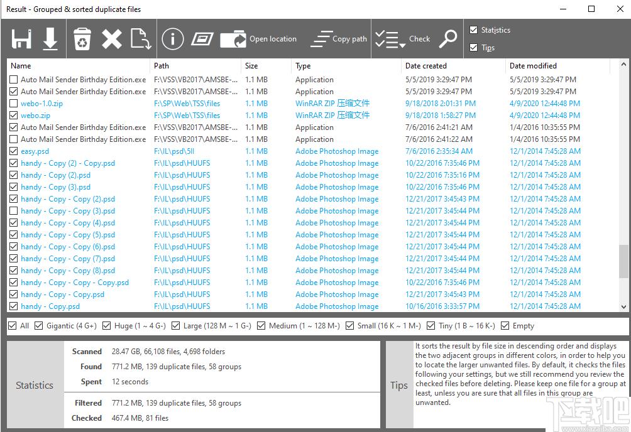This screenshot has width=631, height=432.
Task: Click the download arrow export icon
Action: tap(50, 39)
